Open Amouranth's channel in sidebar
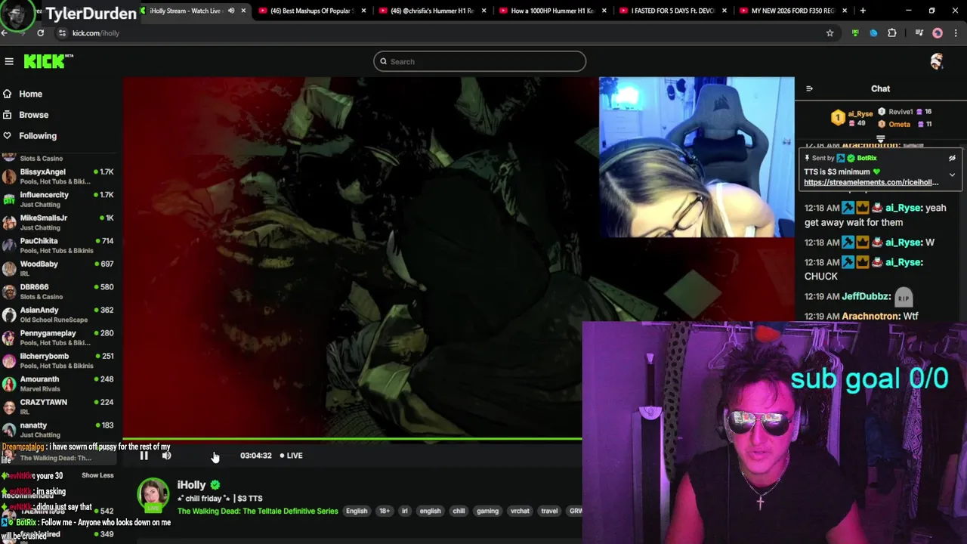Screen dimensions: 967x544 pos(58,384)
